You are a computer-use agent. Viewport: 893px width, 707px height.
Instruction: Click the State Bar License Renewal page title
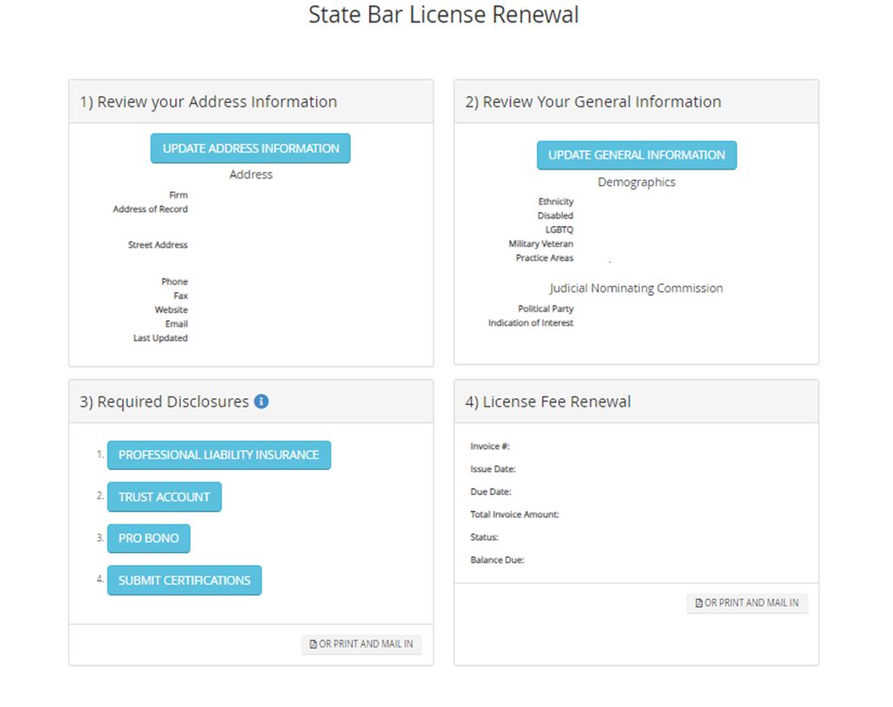443,15
